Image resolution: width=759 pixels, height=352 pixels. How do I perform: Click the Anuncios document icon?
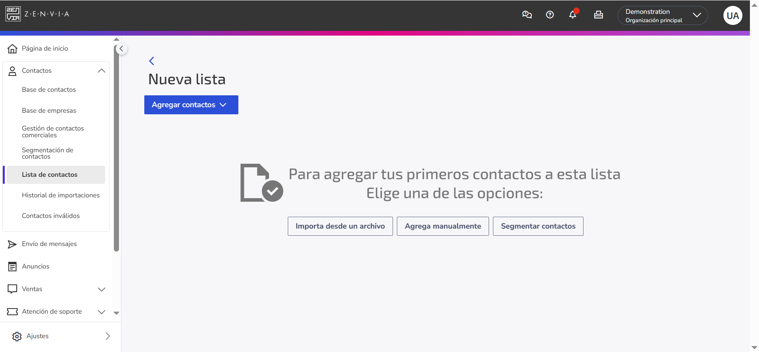tap(13, 267)
